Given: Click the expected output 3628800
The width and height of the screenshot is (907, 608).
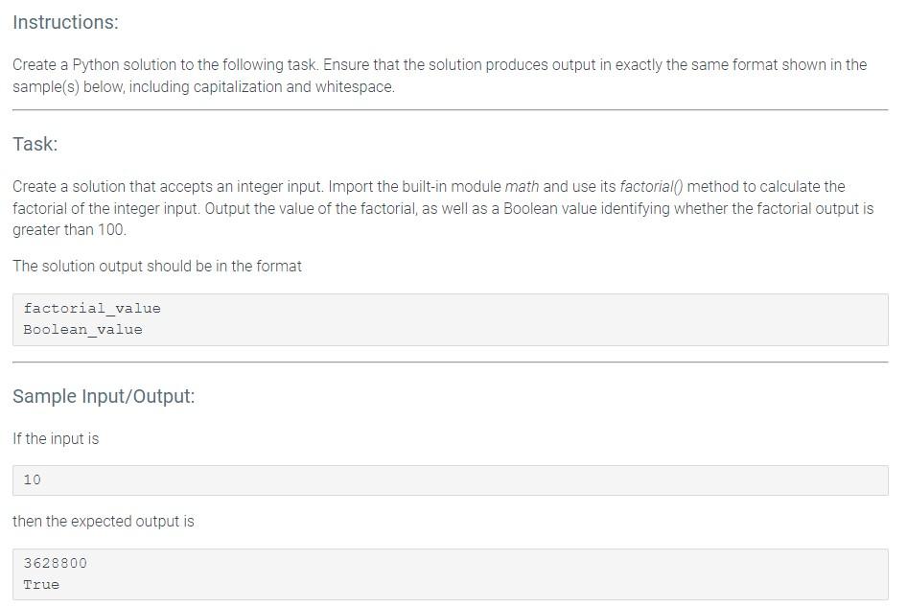Looking at the screenshot, I should 55,563.
